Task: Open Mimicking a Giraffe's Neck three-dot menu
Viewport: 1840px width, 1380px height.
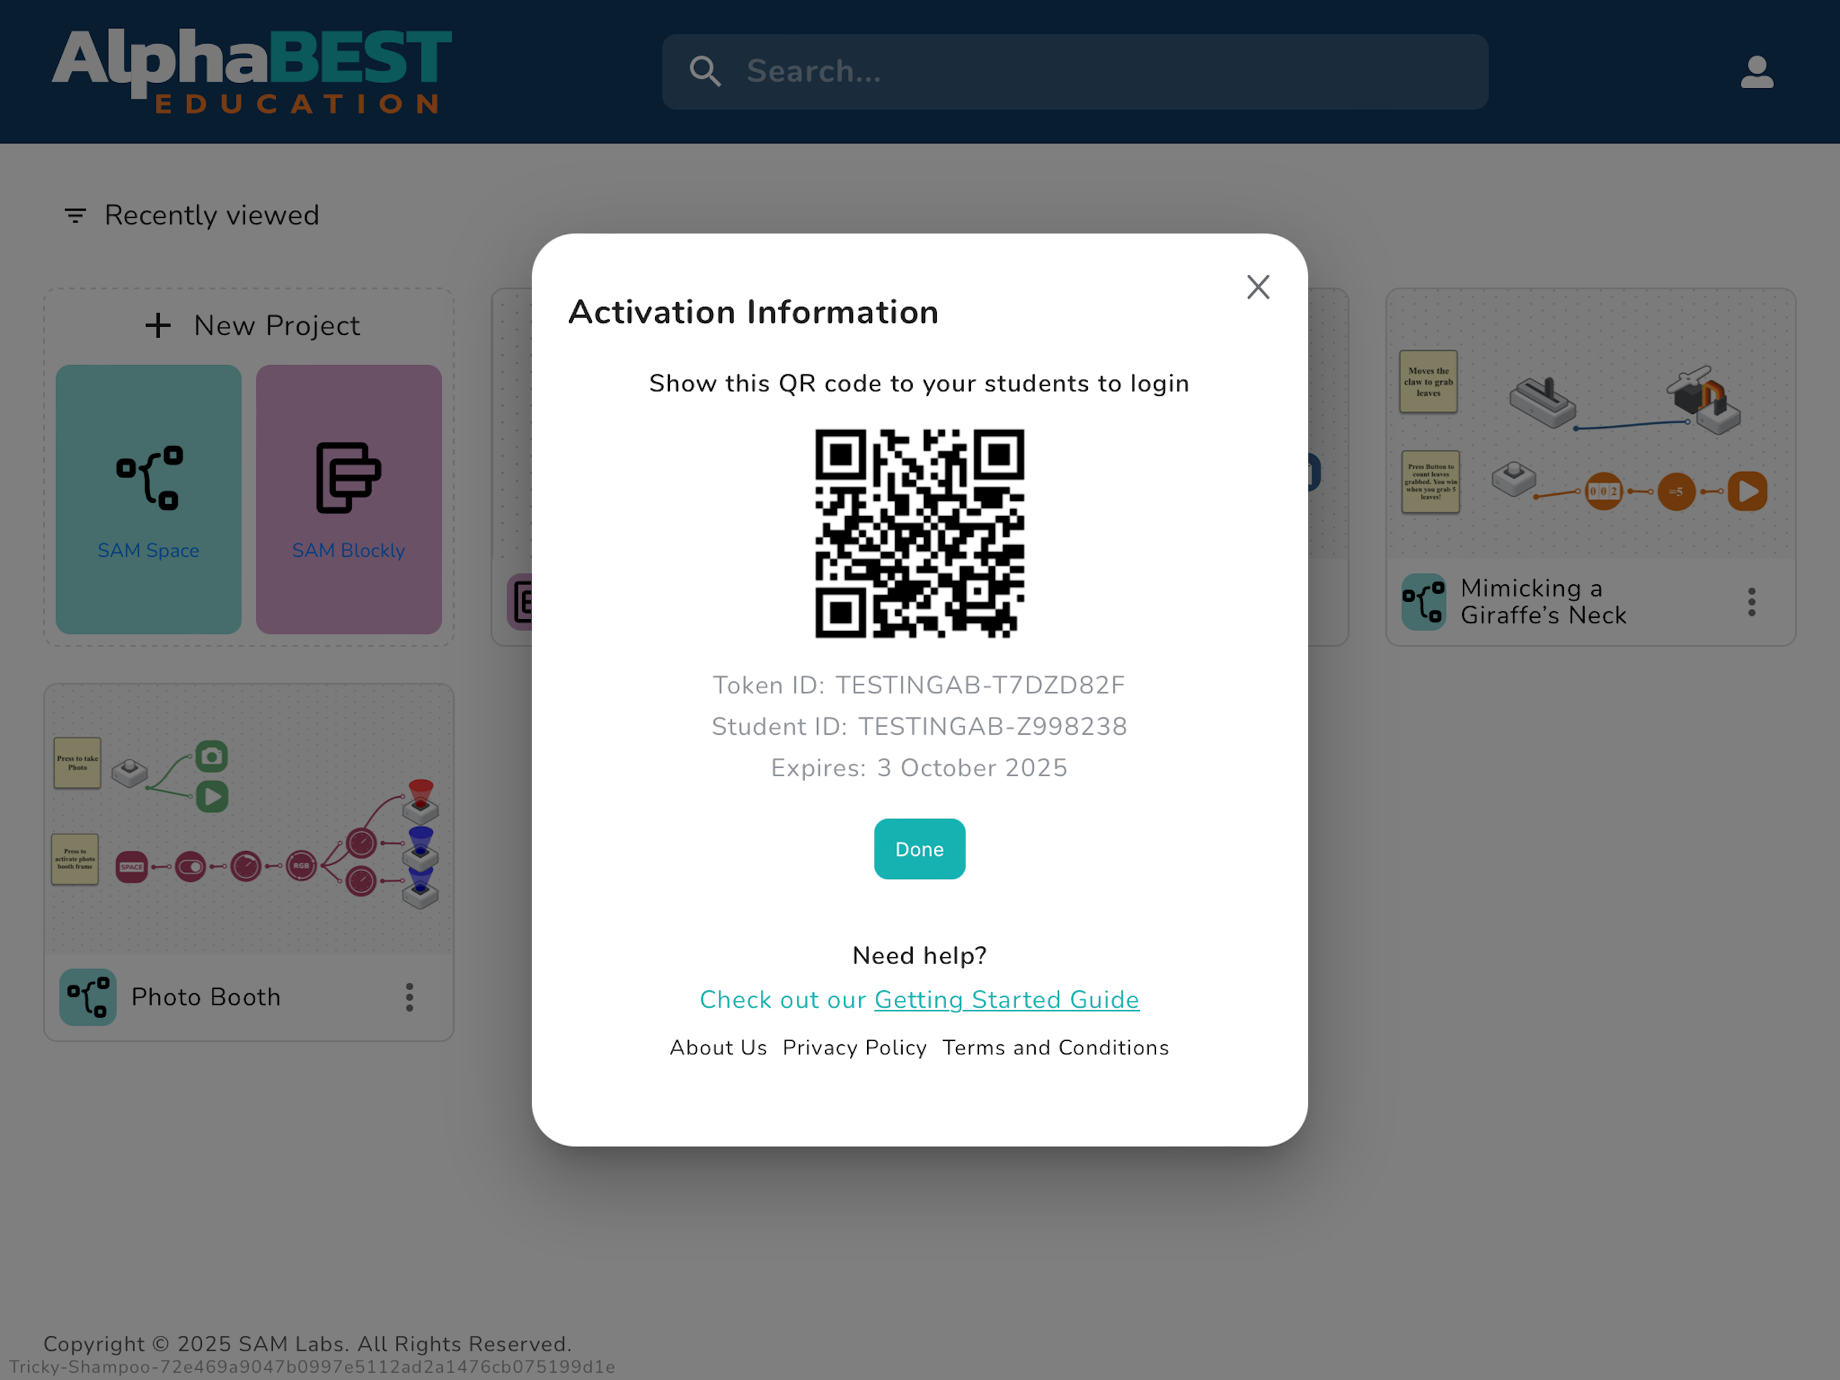Action: coord(1752,602)
